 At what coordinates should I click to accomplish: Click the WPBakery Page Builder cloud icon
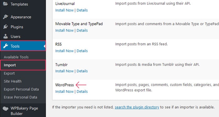point(5,109)
